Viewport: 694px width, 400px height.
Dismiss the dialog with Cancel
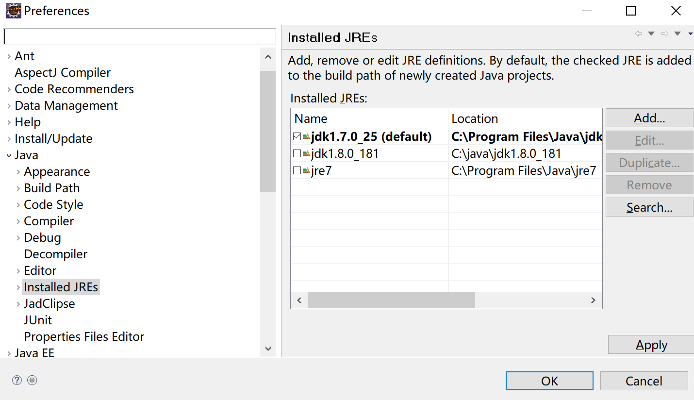click(644, 381)
